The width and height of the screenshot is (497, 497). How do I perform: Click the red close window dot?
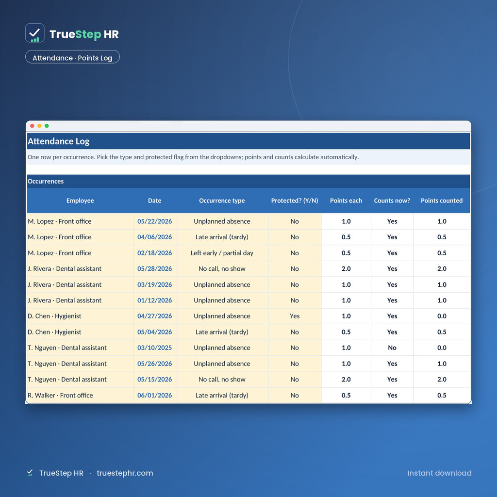coord(32,126)
